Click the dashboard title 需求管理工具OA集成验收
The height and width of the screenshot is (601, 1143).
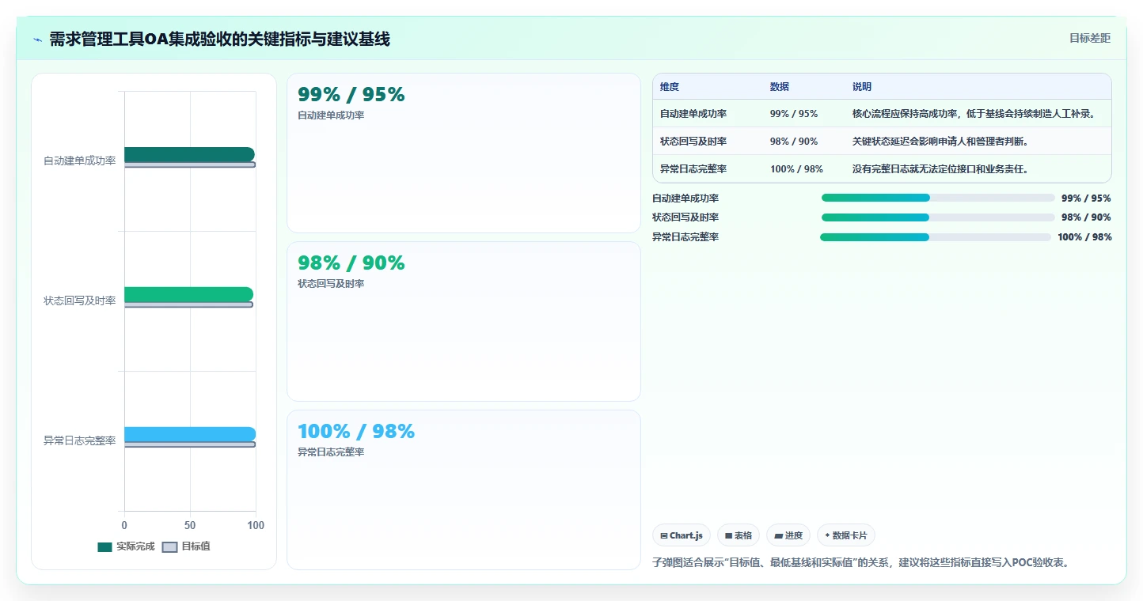click(x=219, y=39)
